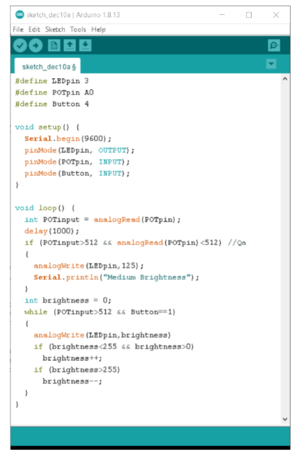The width and height of the screenshot is (305, 459).
Task: Select the sketch_dec10a tab
Action: 48,67
